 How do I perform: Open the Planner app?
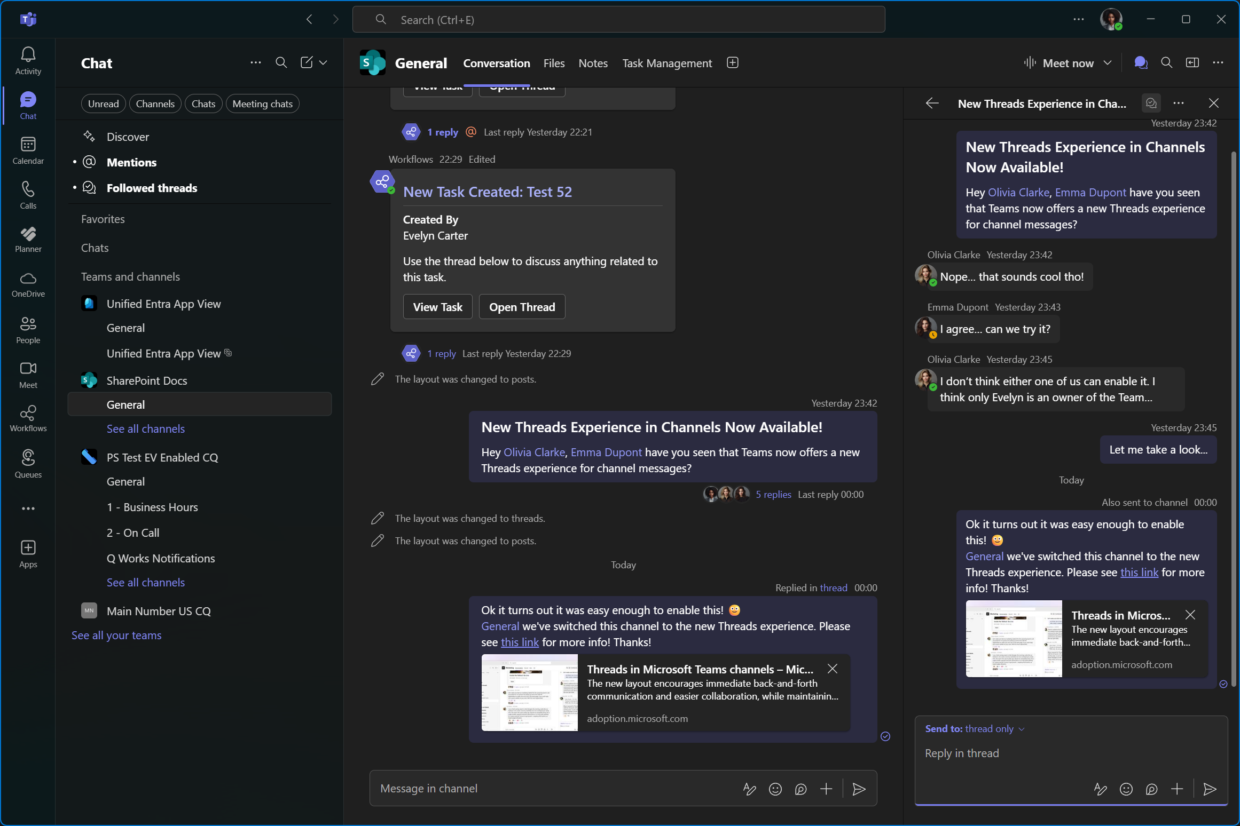(28, 240)
